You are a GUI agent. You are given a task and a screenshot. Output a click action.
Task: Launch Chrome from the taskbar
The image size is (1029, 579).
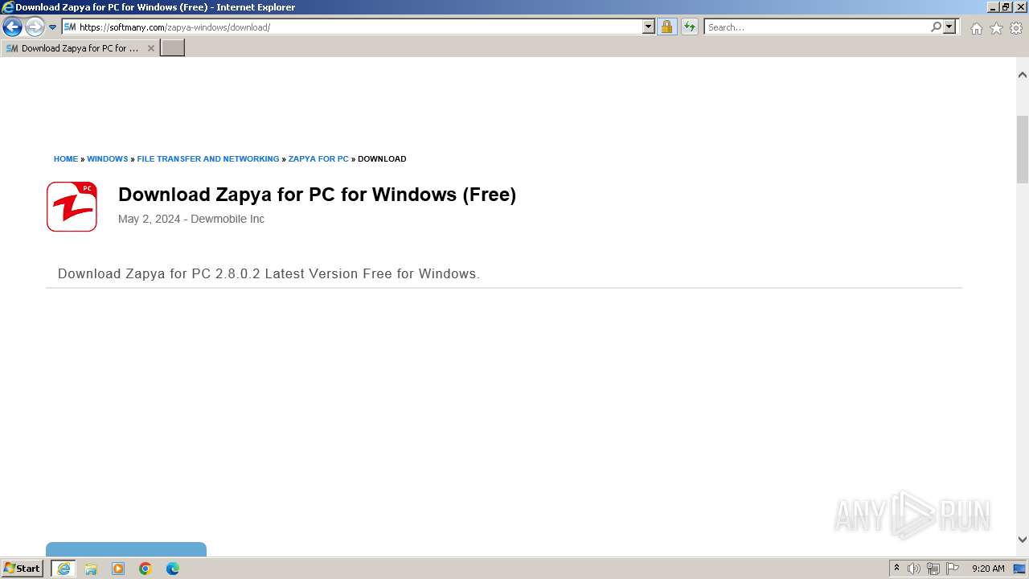point(146,569)
